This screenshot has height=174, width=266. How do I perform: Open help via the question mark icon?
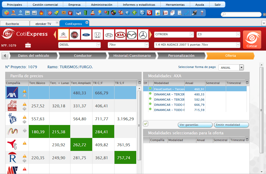202,13
